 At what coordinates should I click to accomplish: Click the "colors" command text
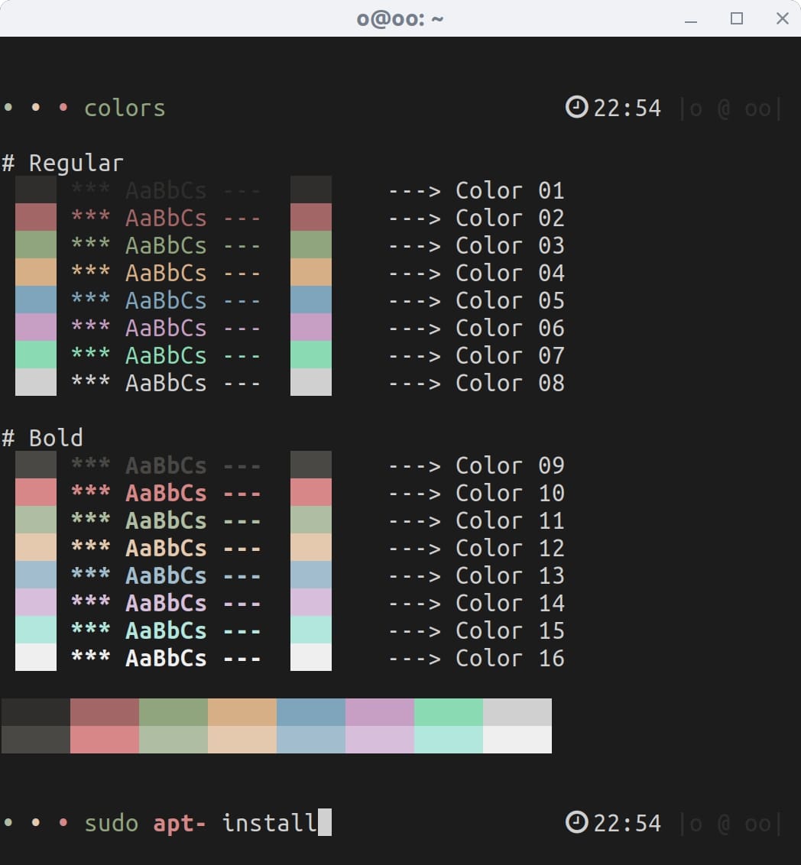[x=125, y=108]
